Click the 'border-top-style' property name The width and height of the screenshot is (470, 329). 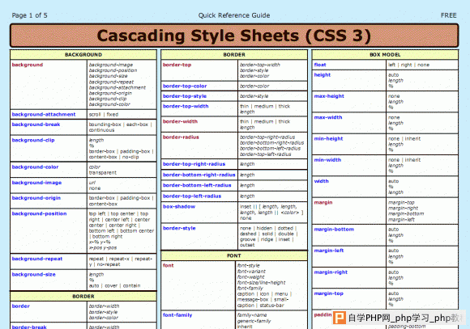coord(185,96)
